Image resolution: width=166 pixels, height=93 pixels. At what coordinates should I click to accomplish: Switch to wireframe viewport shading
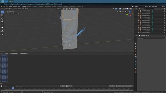click(x=126, y=9)
